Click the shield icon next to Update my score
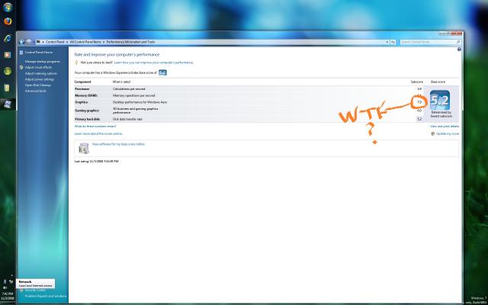Viewport: 488px width, 305px height. [432, 134]
